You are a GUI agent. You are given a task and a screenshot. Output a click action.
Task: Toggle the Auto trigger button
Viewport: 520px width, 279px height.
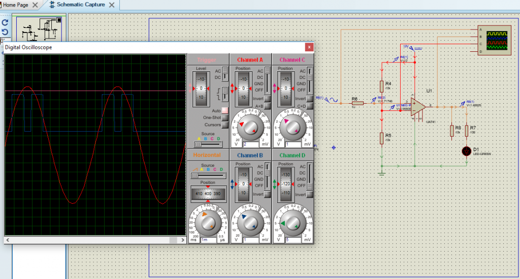pos(224,110)
